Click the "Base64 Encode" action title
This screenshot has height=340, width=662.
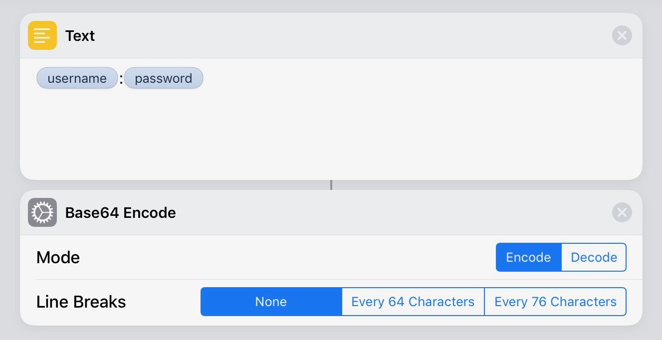[x=120, y=213]
